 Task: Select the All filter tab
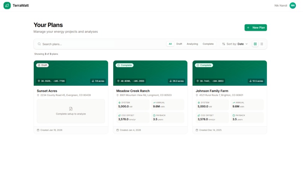click(x=170, y=44)
